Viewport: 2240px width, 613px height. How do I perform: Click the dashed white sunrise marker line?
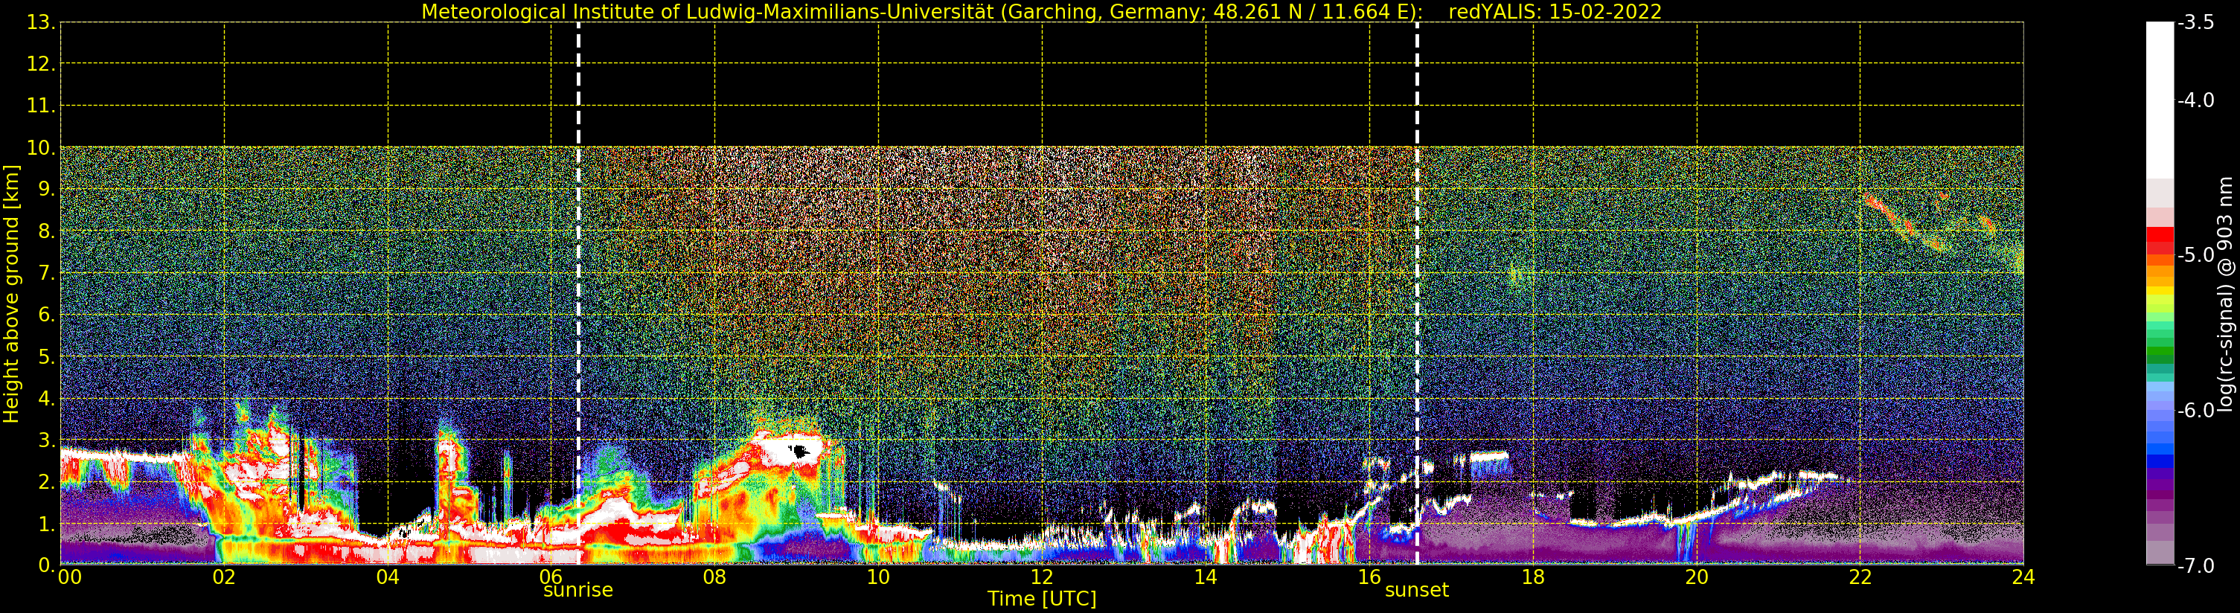[x=578, y=294]
